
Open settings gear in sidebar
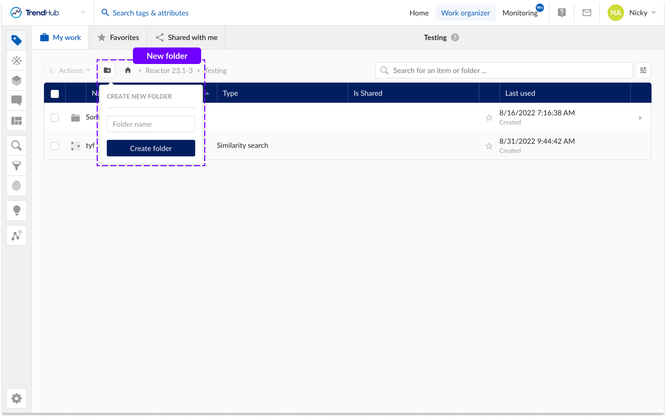coord(17,398)
